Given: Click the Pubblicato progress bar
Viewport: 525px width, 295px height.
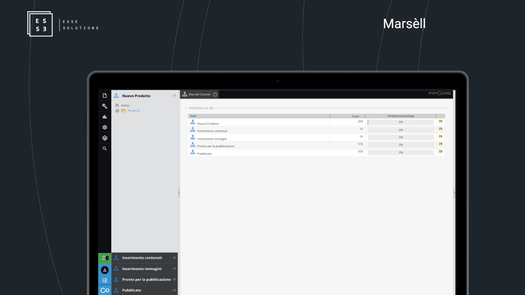Looking at the screenshot, I should pyautogui.click(x=401, y=153).
